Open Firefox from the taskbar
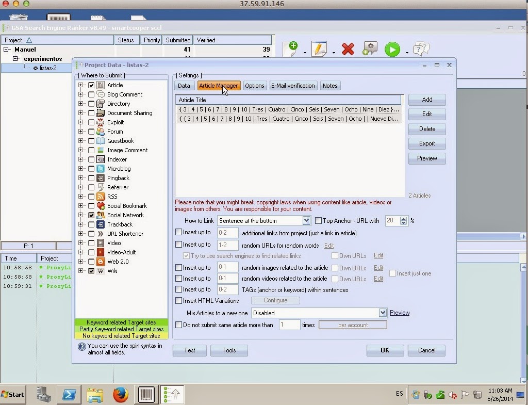 [x=120, y=394]
